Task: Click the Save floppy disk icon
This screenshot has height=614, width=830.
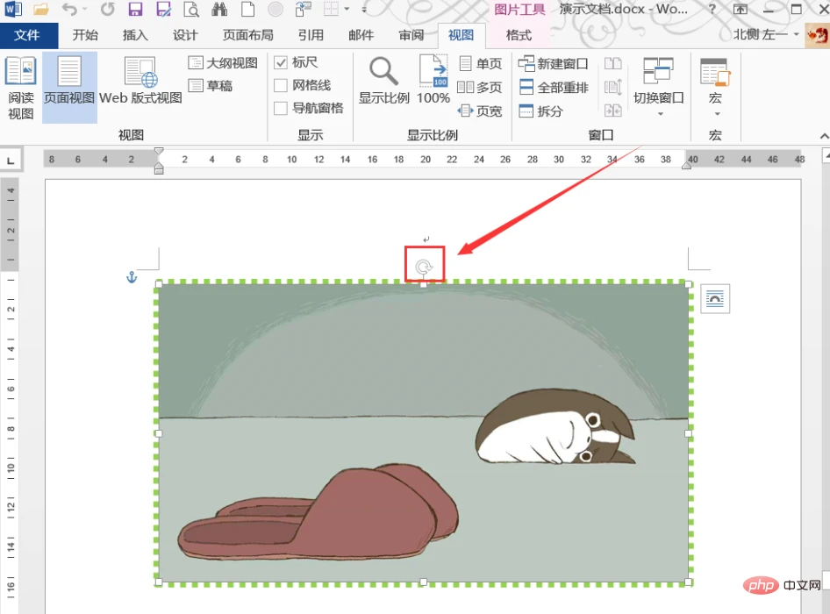Action: click(135, 9)
